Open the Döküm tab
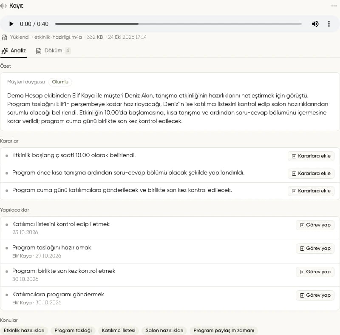The image size is (340, 335). pyautogui.click(x=53, y=51)
